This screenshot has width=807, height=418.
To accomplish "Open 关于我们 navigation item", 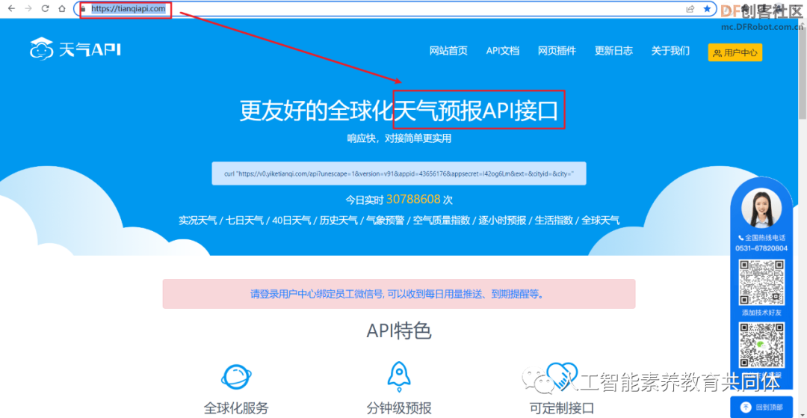I will [x=670, y=51].
